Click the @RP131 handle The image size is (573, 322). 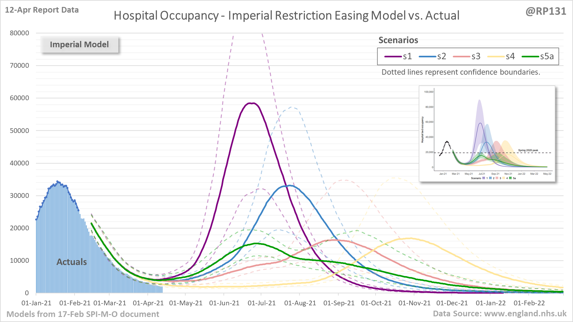pyautogui.click(x=546, y=11)
